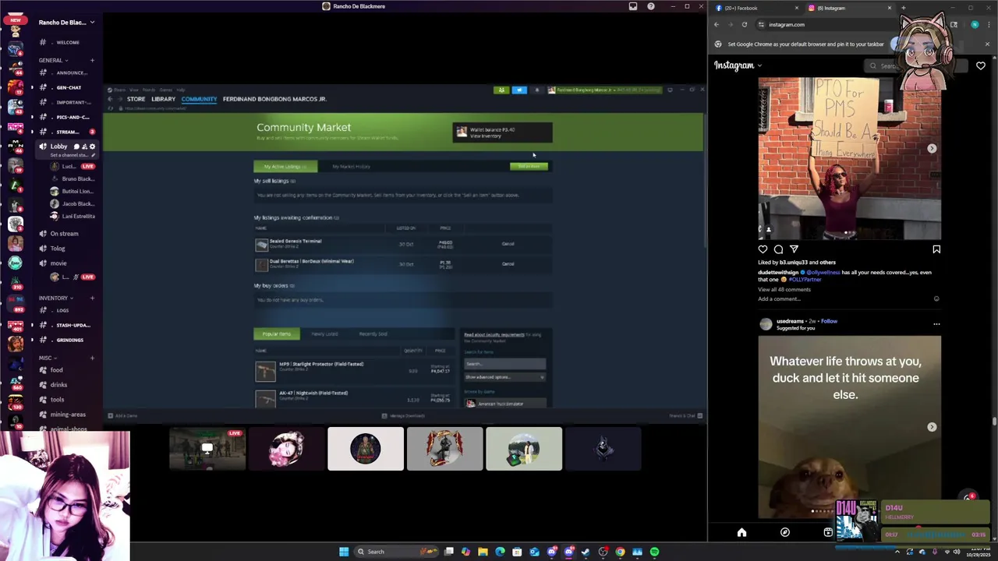Close the Instagram browser tab
998x561 pixels.
[889, 8]
